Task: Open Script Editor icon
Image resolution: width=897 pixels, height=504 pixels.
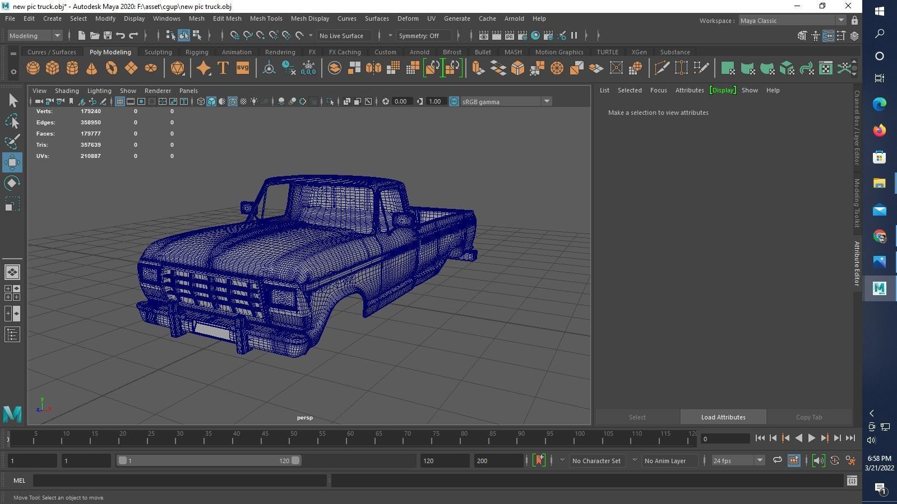Action: pos(852,480)
